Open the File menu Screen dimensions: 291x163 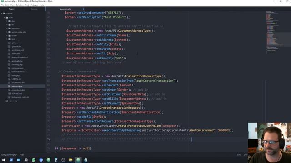(2, 5)
